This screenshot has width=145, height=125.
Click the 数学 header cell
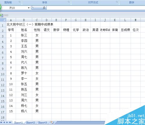tap(56, 30)
